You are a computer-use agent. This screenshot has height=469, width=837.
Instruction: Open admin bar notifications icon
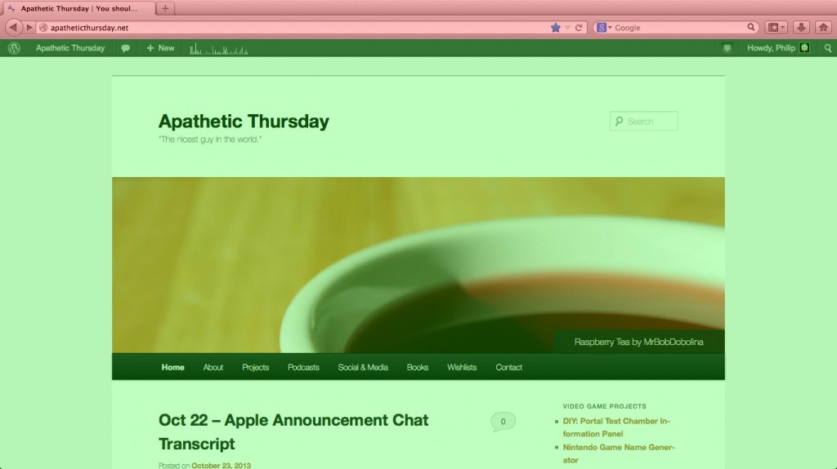(727, 48)
